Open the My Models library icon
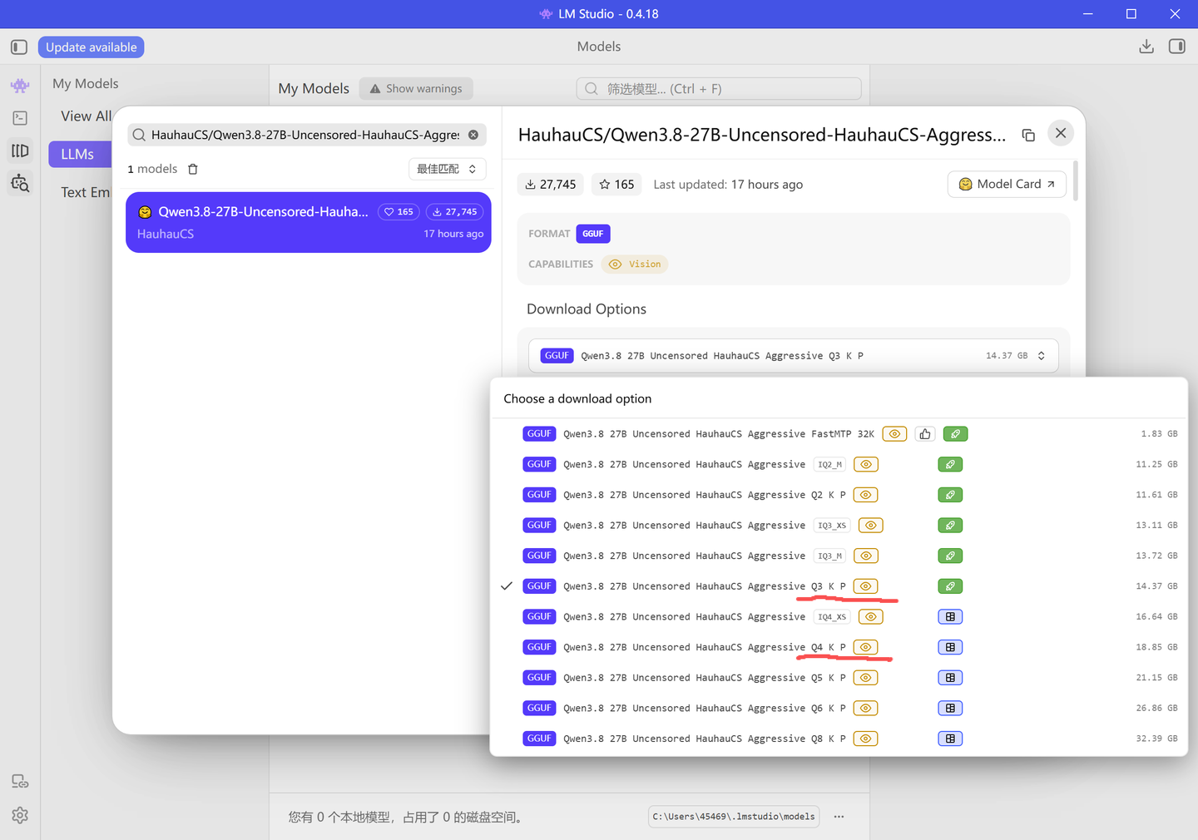 coord(20,151)
